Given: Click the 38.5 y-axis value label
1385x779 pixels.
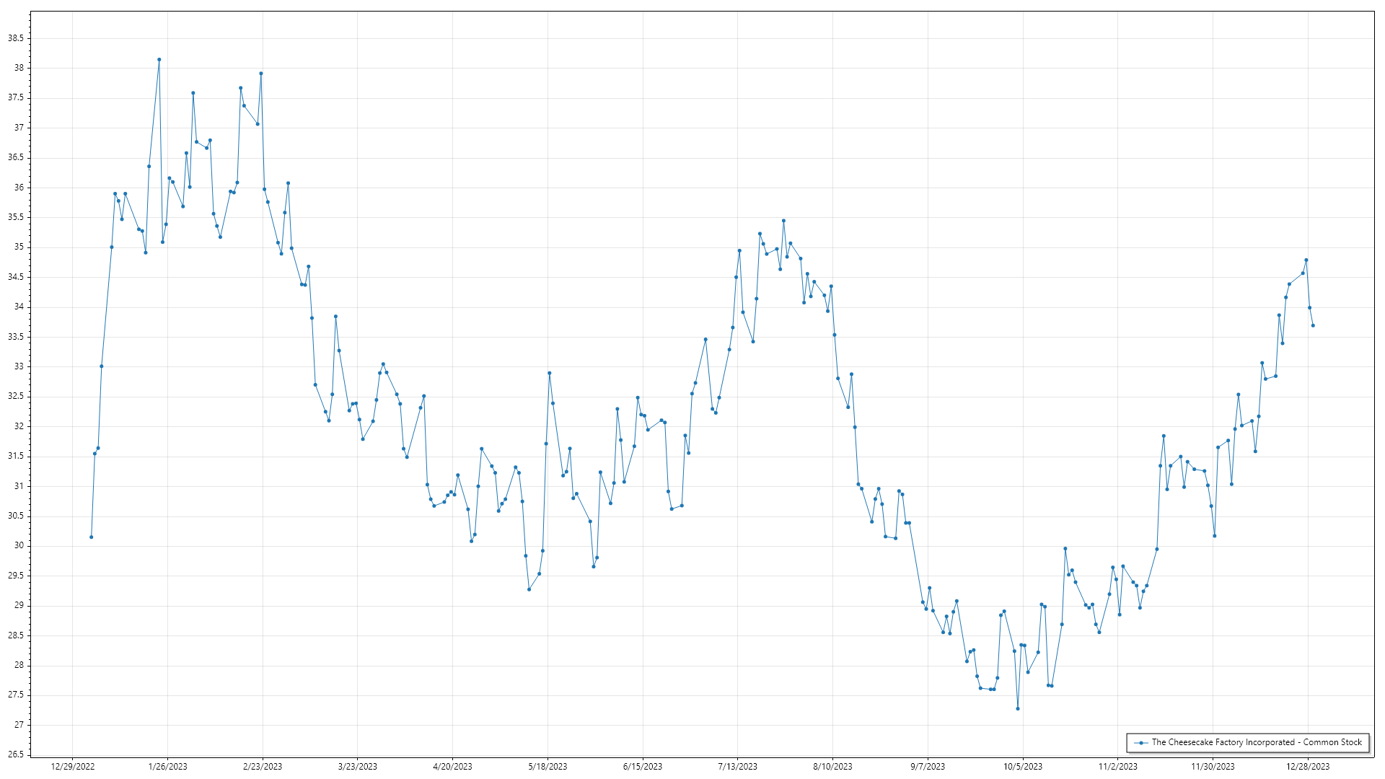Looking at the screenshot, I should click(15, 38).
